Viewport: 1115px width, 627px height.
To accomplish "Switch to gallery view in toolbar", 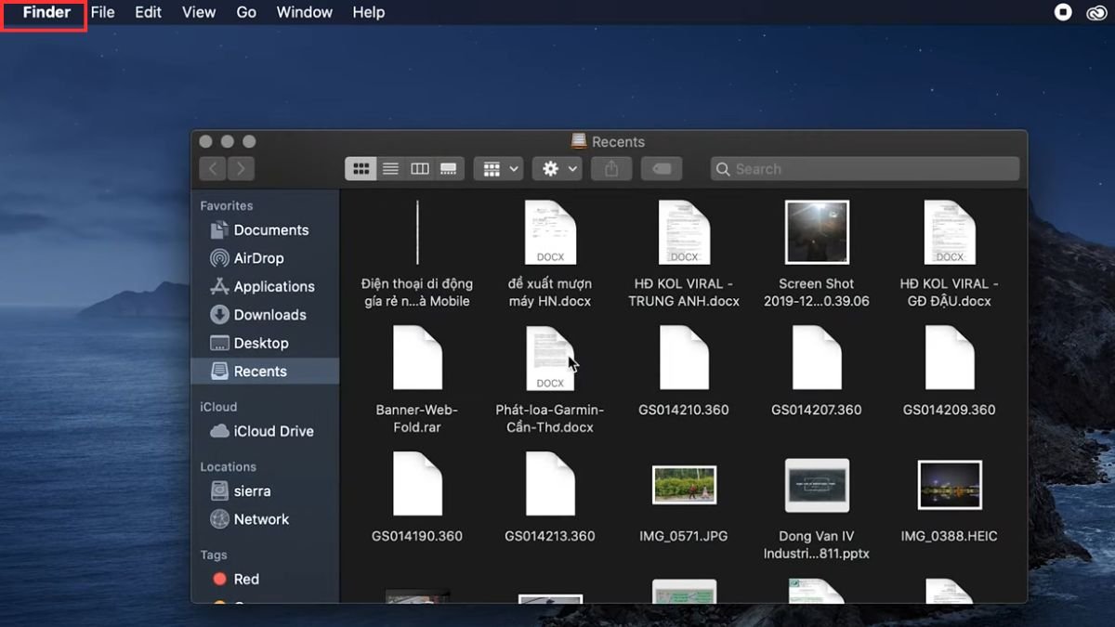I will pos(449,169).
